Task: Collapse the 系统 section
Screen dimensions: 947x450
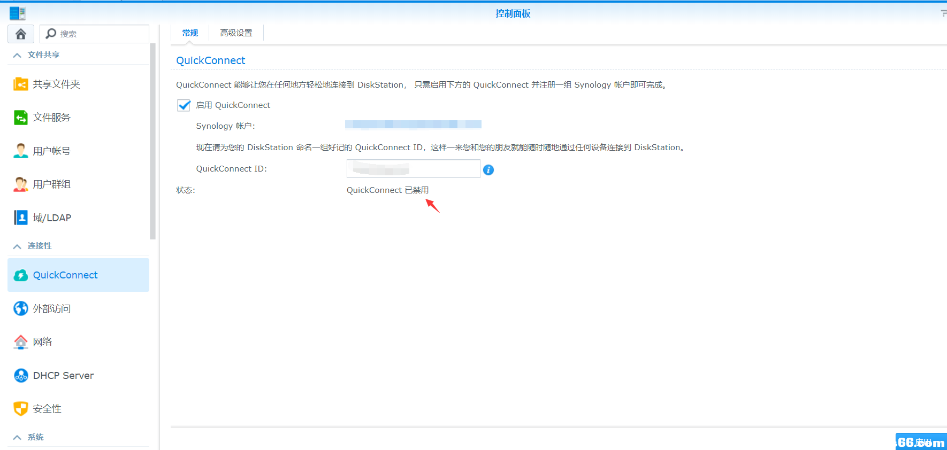Action: click(x=17, y=437)
